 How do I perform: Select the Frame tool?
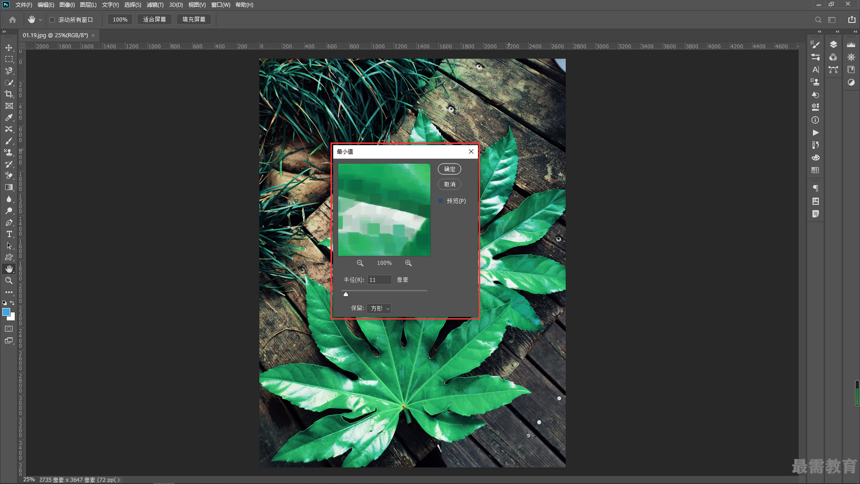9,106
